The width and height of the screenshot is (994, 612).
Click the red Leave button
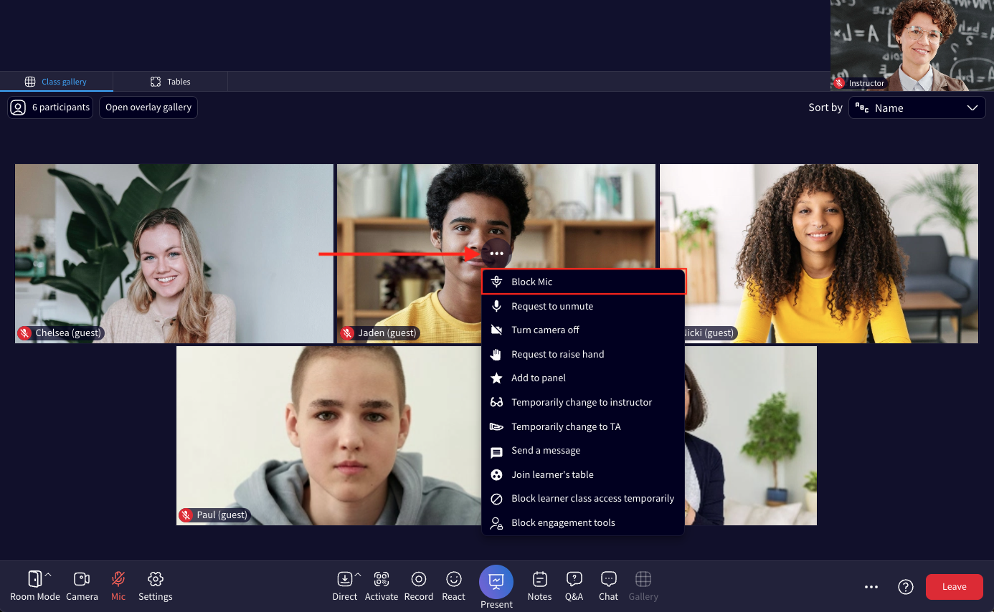tap(954, 587)
